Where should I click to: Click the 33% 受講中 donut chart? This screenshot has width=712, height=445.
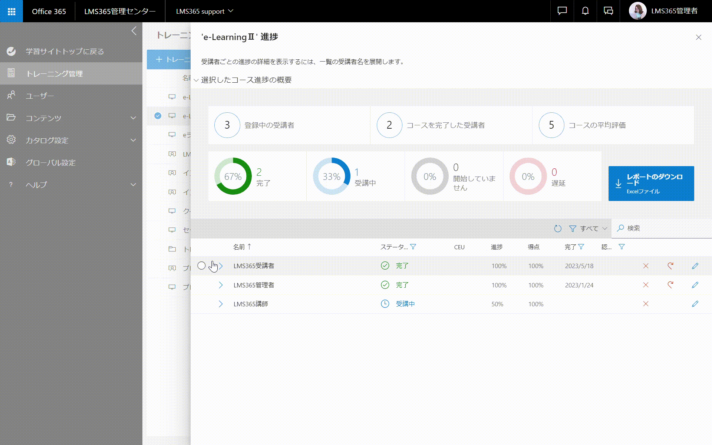tap(332, 176)
